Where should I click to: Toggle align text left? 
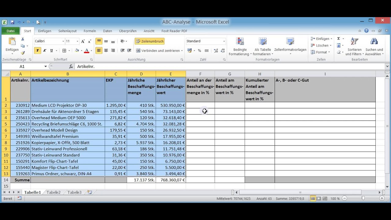click(x=99, y=51)
